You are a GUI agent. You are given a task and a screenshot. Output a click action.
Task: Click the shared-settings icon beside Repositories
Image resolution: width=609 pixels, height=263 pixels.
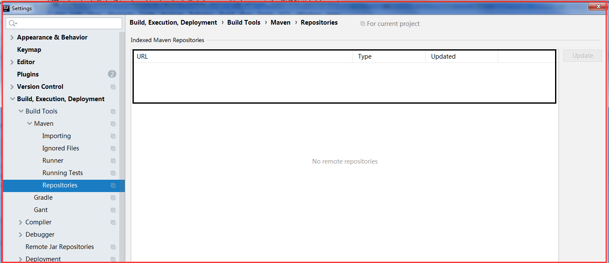pyautogui.click(x=113, y=186)
